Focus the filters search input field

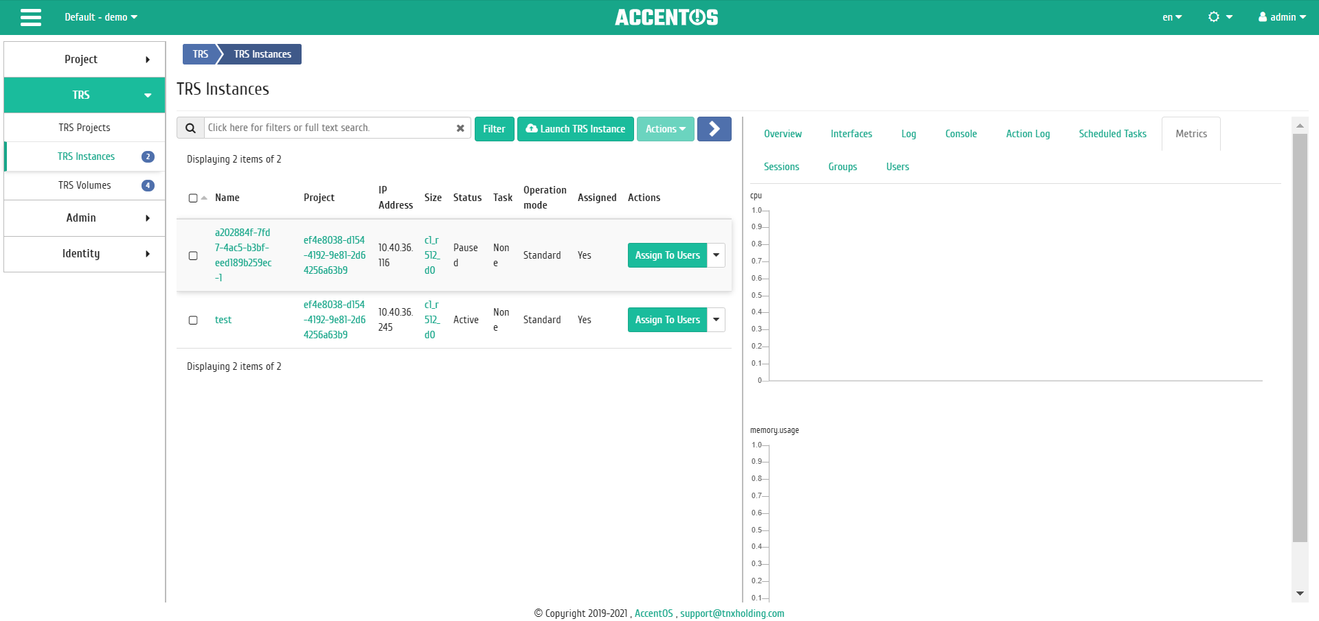(x=330, y=128)
